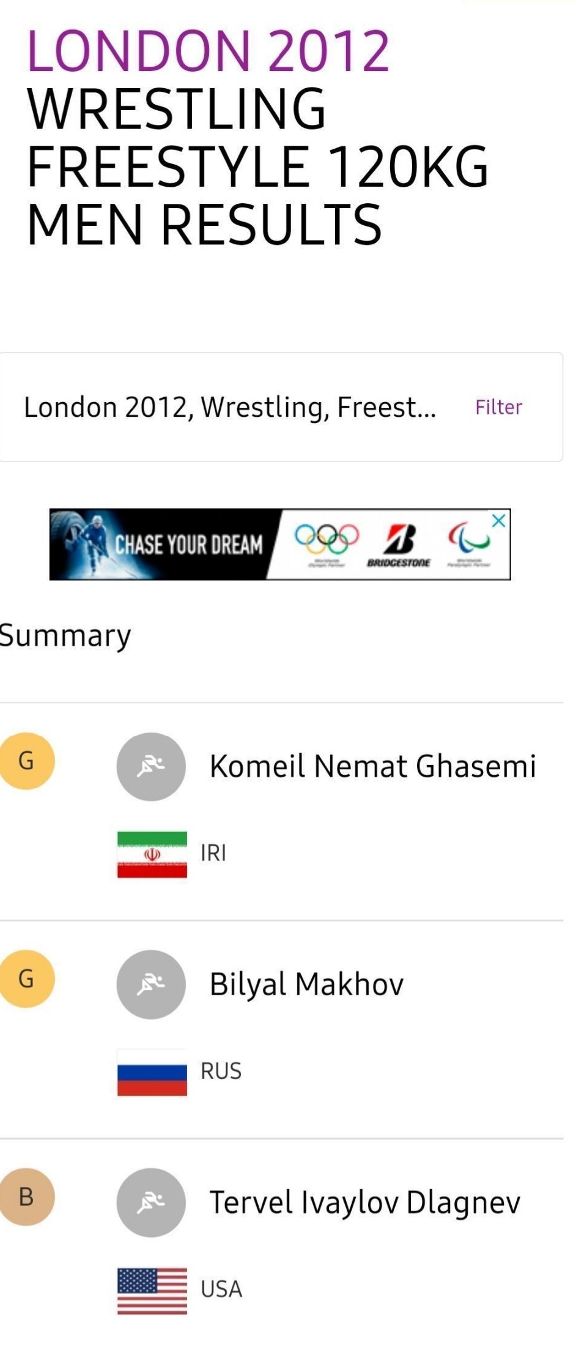Click the London 2012 Wrestling selection field

point(230,407)
